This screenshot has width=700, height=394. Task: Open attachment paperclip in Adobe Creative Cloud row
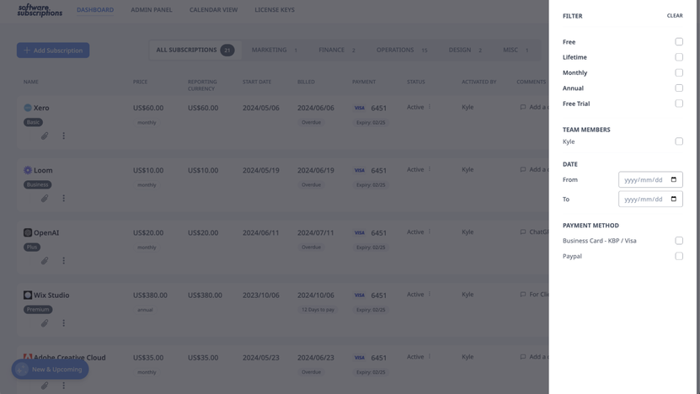(45, 386)
